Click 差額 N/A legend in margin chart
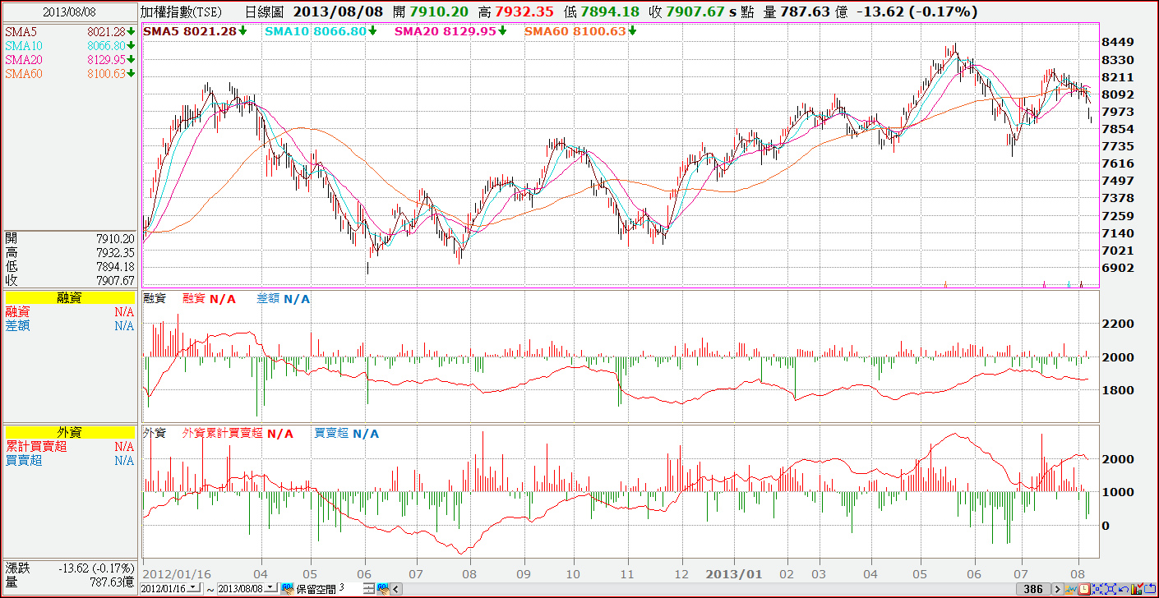 click(284, 299)
